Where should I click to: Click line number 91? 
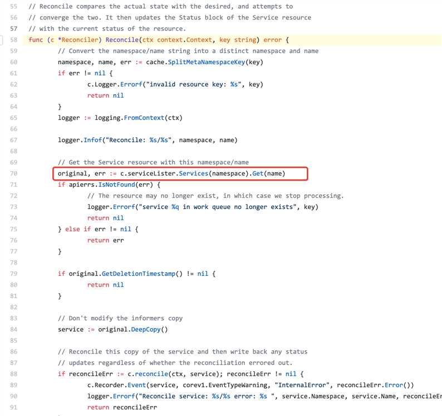click(13, 408)
